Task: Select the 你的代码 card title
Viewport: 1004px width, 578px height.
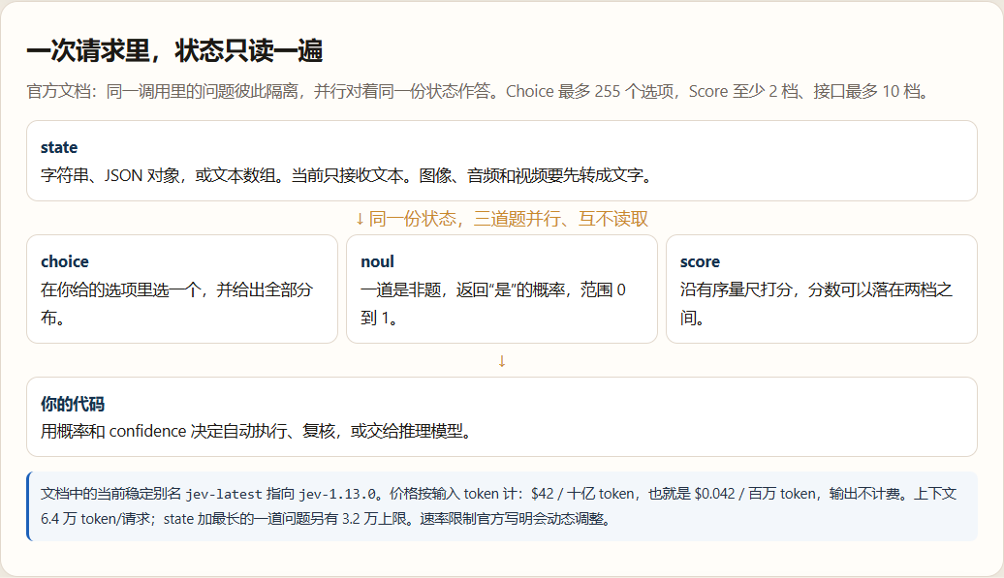Action: tap(73, 404)
